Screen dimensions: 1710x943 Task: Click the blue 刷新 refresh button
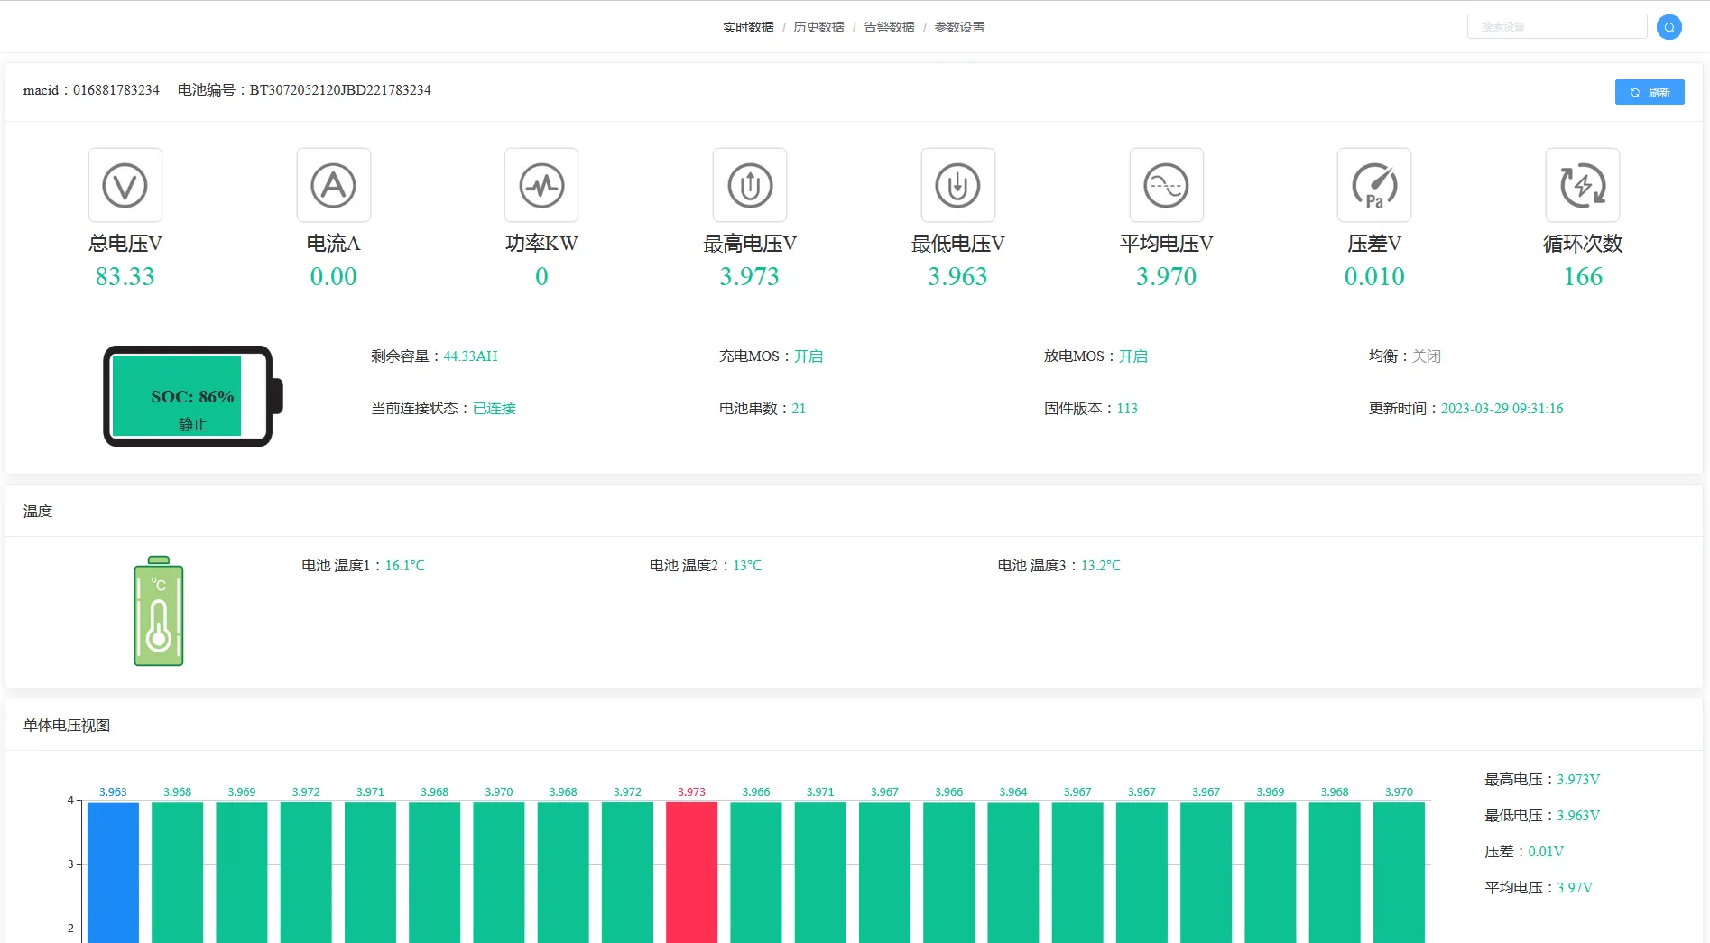pyautogui.click(x=1649, y=92)
